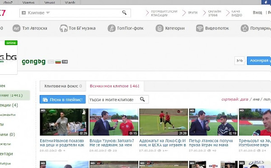Click the Вход login link

tap(257, 13)
